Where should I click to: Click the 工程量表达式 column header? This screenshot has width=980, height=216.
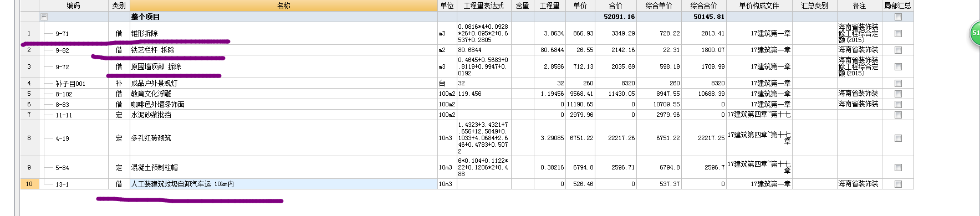point(484,6)
